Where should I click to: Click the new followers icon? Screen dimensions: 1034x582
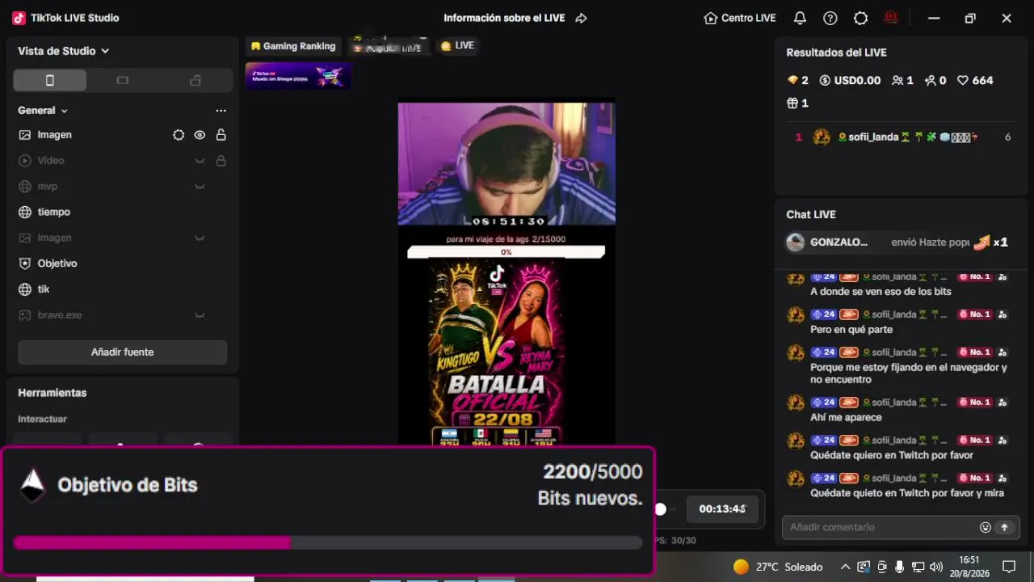pyautogui.click(x=931, y=80)
